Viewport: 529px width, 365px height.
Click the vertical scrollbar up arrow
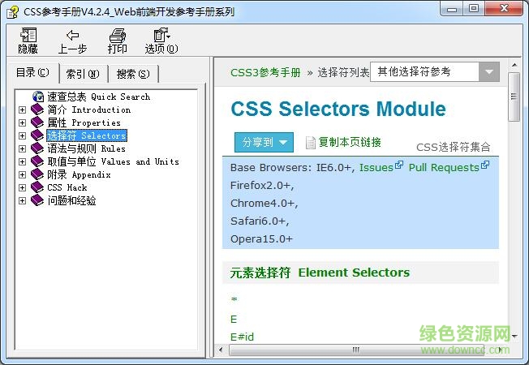pos(514,64)
